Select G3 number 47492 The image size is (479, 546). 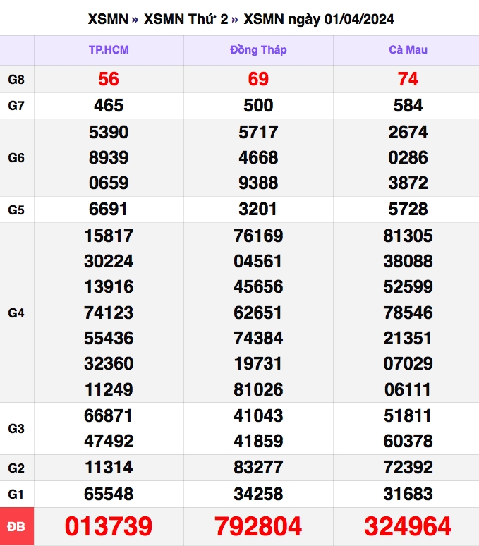click(109, 441)
